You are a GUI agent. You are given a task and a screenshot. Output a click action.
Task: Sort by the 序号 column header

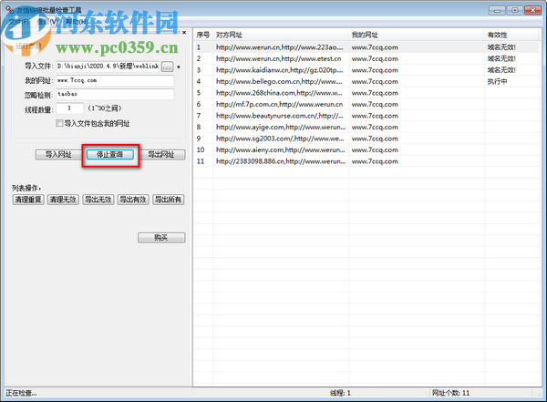(203, 35)
